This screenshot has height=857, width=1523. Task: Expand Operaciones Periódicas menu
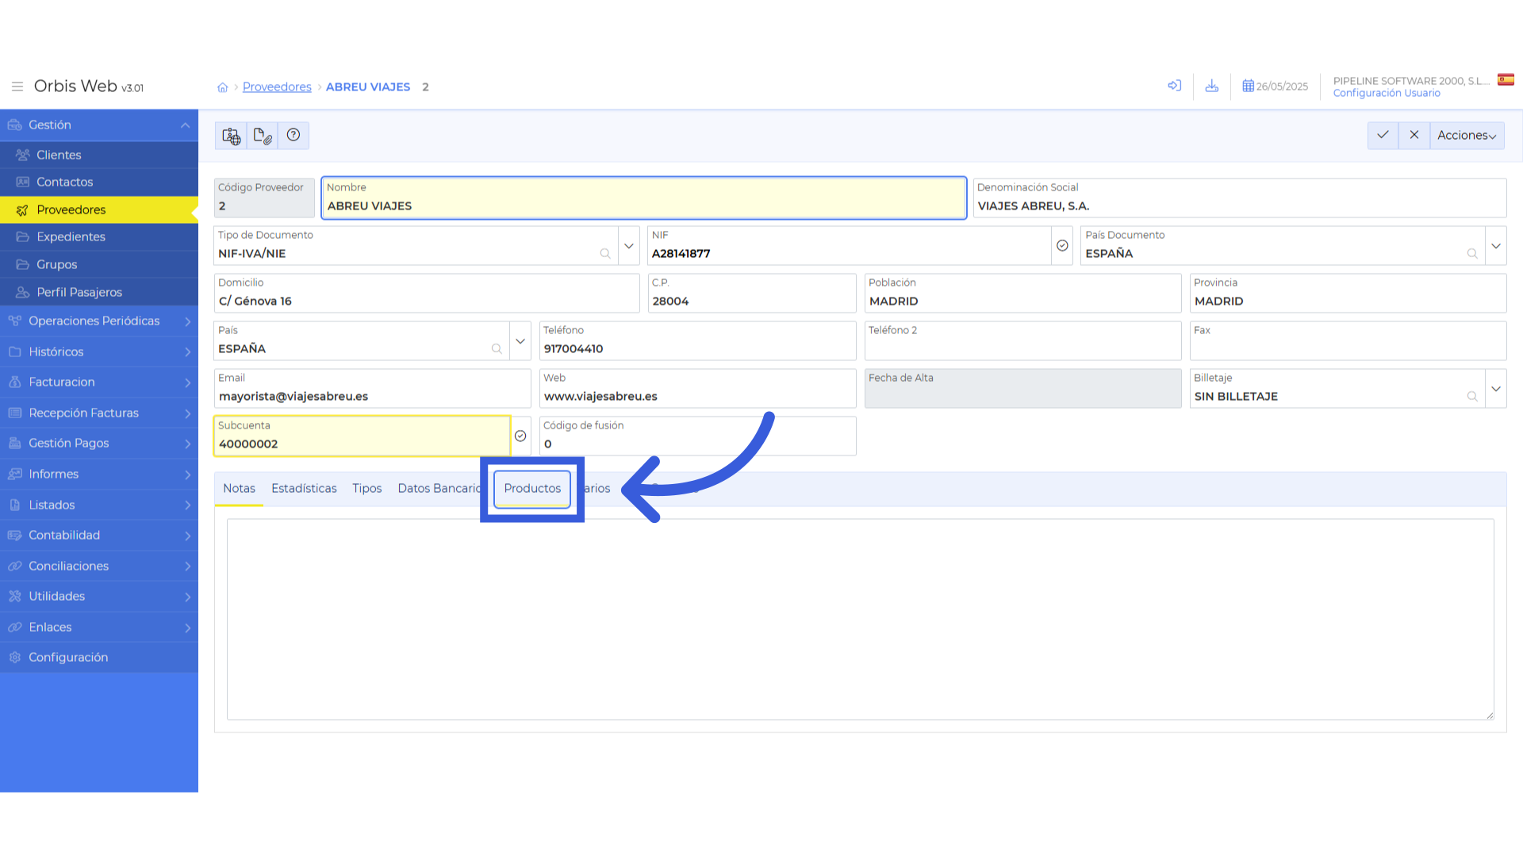point(99,321)
